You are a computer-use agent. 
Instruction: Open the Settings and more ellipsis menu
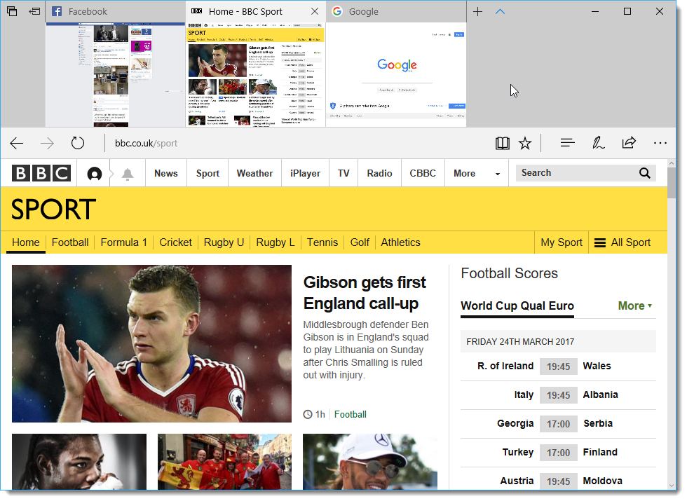click(x=660, y=144)
